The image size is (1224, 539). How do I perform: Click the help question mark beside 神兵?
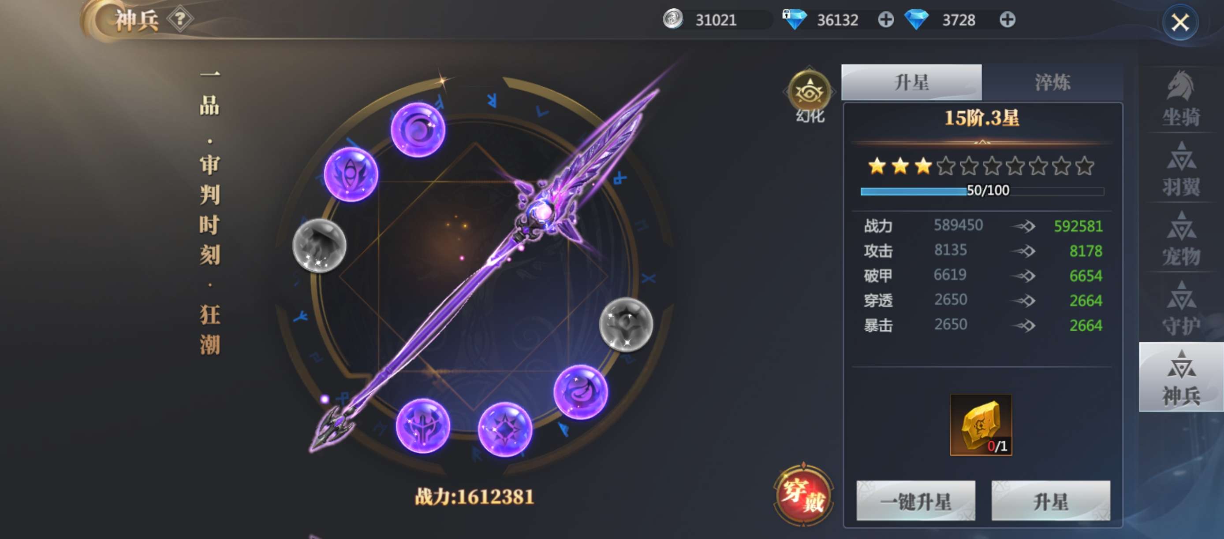pyautogui.click(x=179, y=19)
